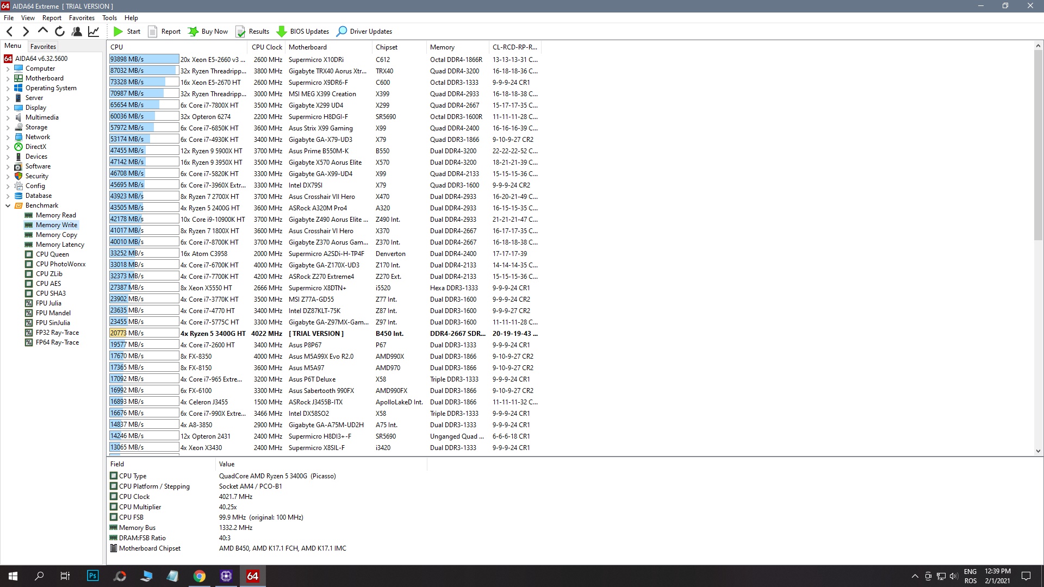Select FPU SinJulia benchmark

(53, 323)
